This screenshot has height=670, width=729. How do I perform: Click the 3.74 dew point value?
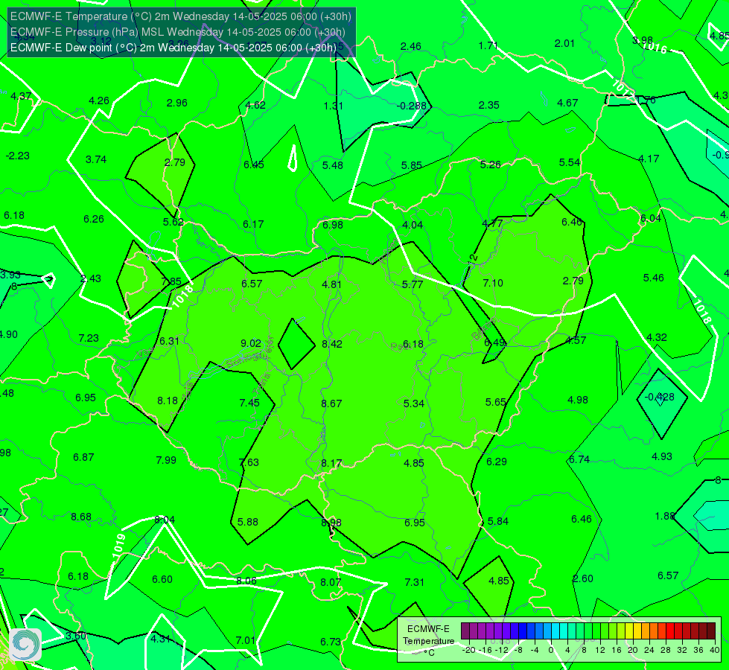coord(96,159)
